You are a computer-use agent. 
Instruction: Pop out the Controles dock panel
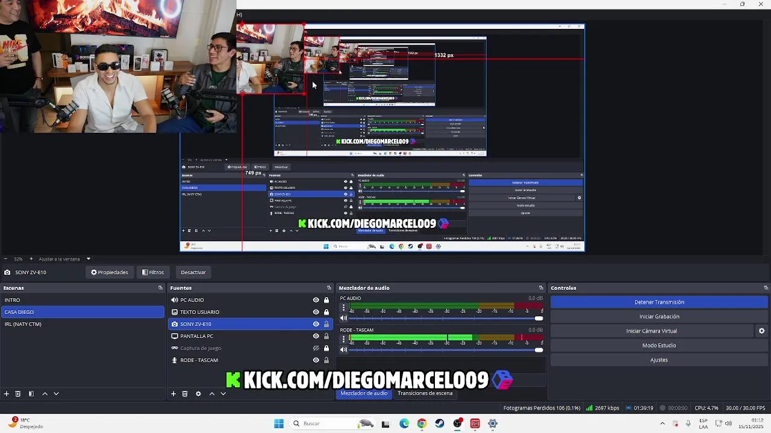[x=766, y=287]
